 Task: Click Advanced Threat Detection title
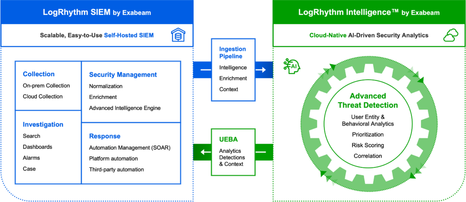(368, 101)
